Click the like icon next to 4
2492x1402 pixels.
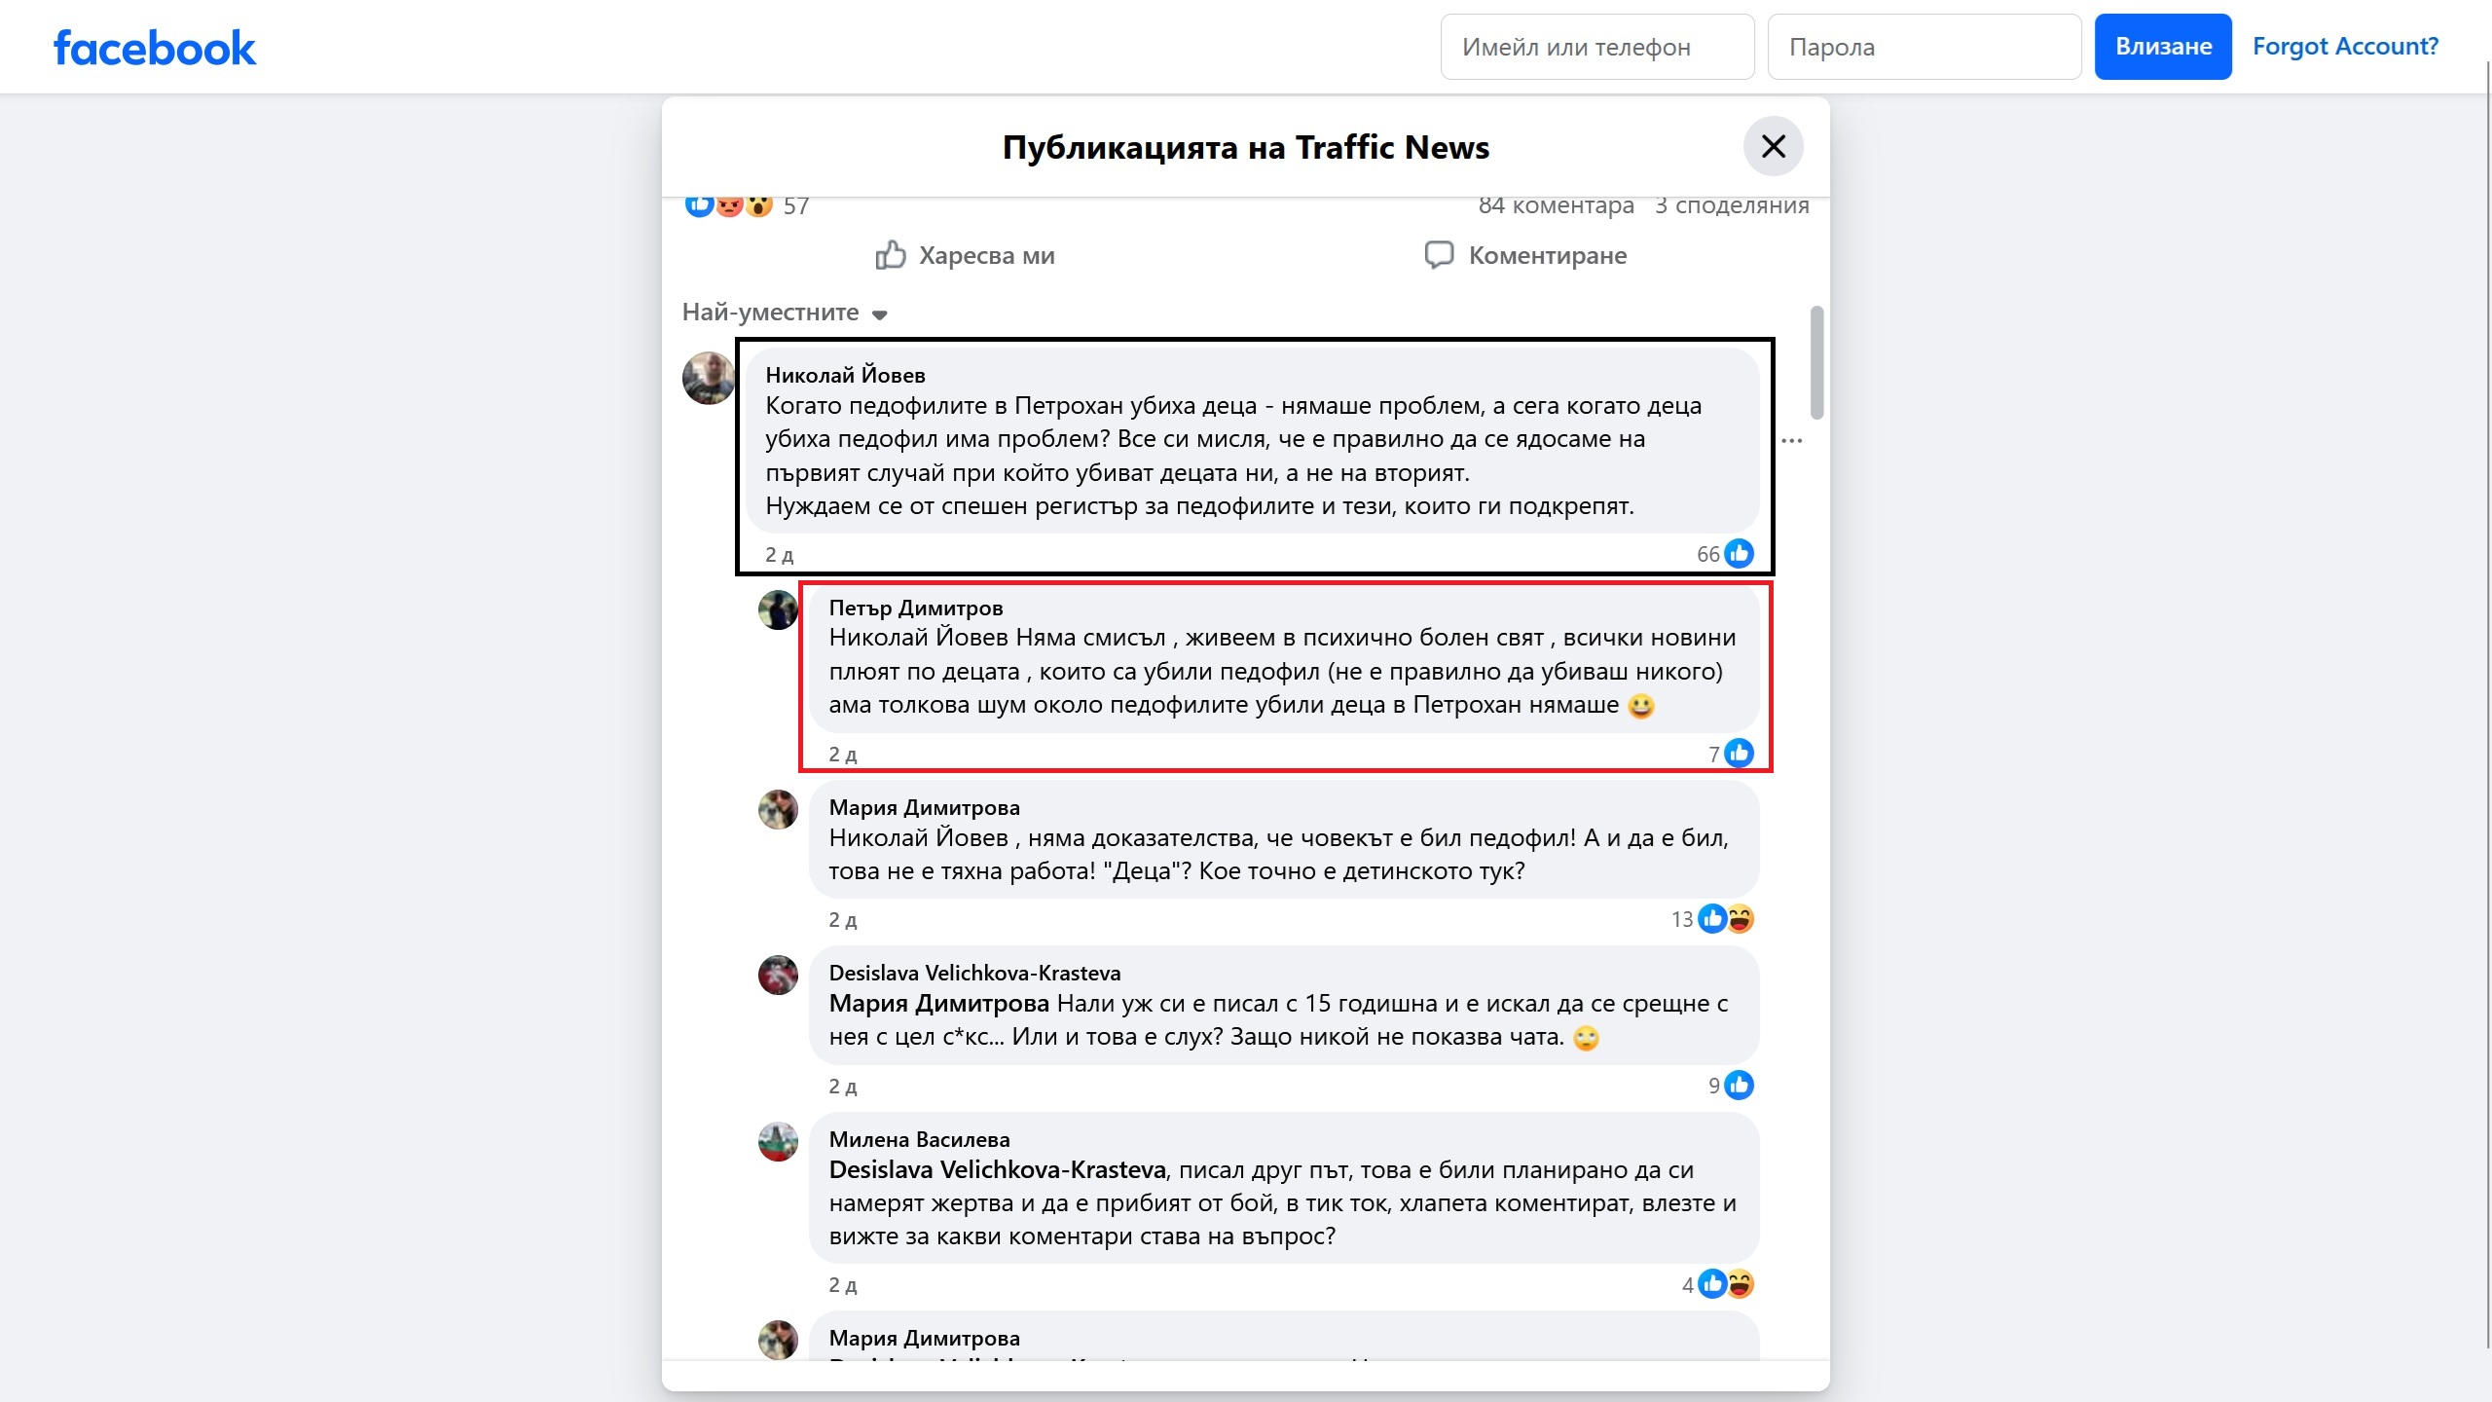[x=1712, y=1285]
